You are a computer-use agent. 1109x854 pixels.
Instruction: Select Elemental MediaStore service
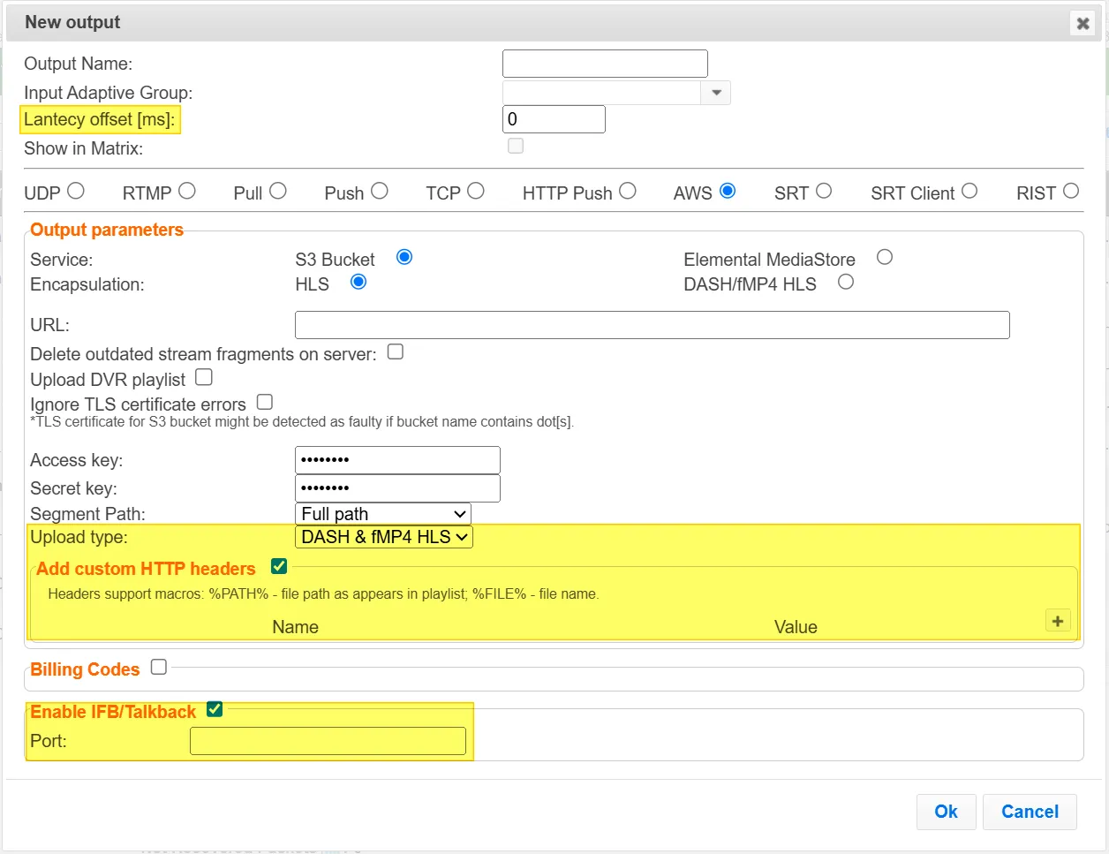tap(885, 257)
